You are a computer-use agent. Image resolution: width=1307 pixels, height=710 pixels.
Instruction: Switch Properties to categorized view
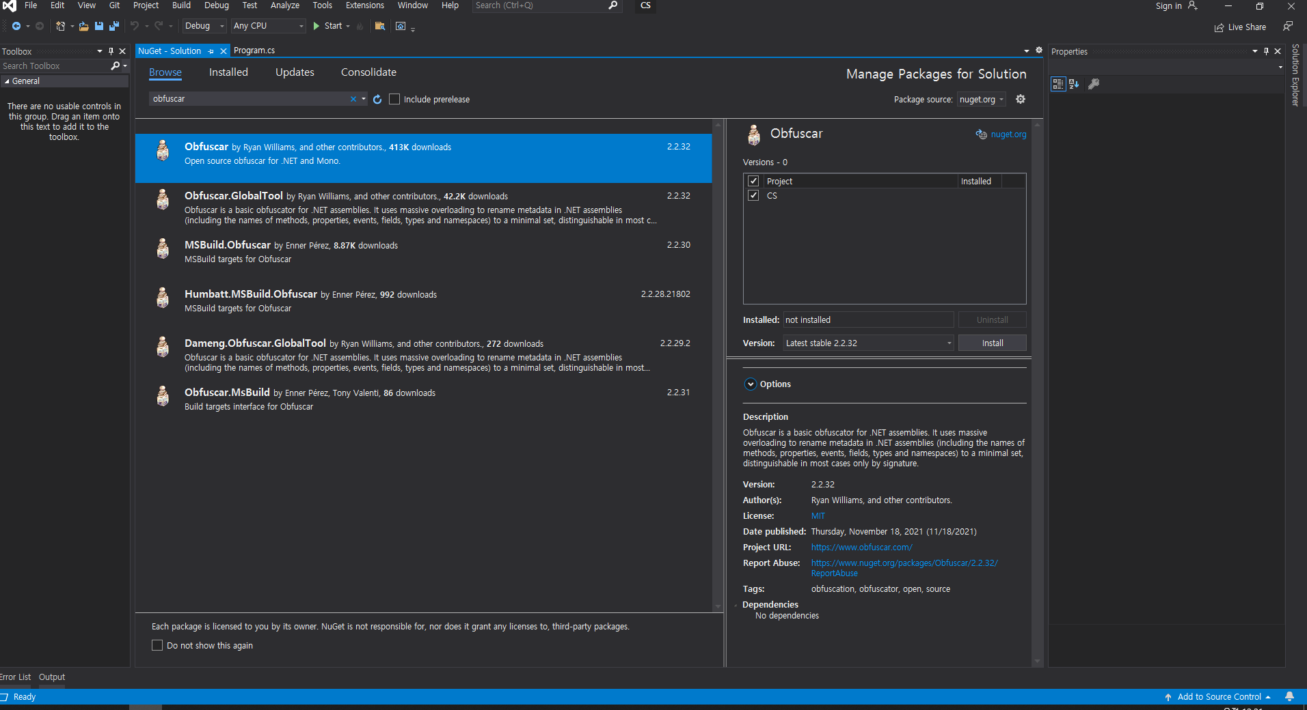(x=1058, y=84)
